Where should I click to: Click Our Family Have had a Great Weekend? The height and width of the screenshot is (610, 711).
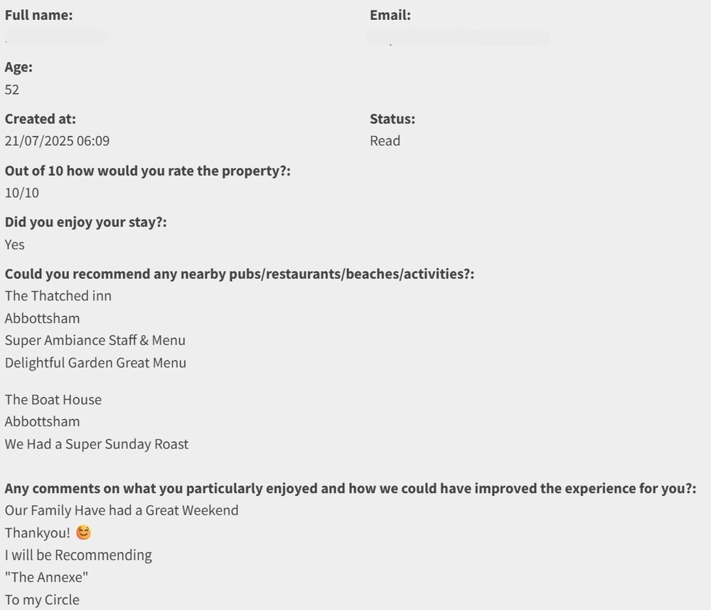(122, 510)
